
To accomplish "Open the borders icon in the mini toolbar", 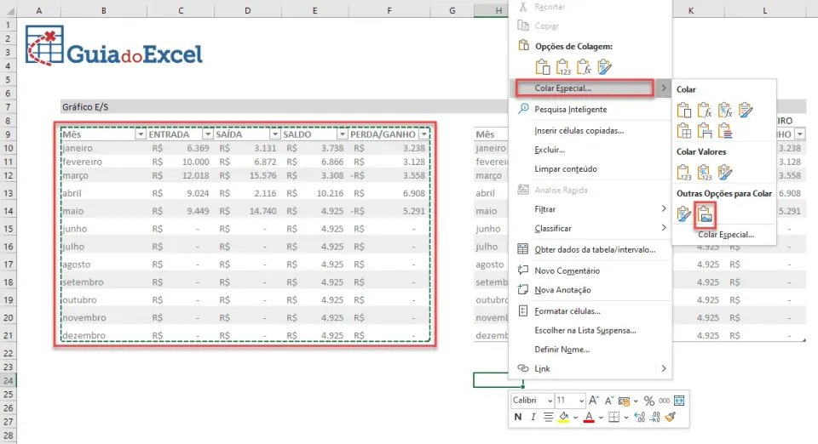I will [x=614, y=417].
